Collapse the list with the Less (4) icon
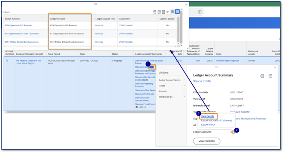Image resolution: width=284 pixels, height=153 pixels. click(137, 107)
